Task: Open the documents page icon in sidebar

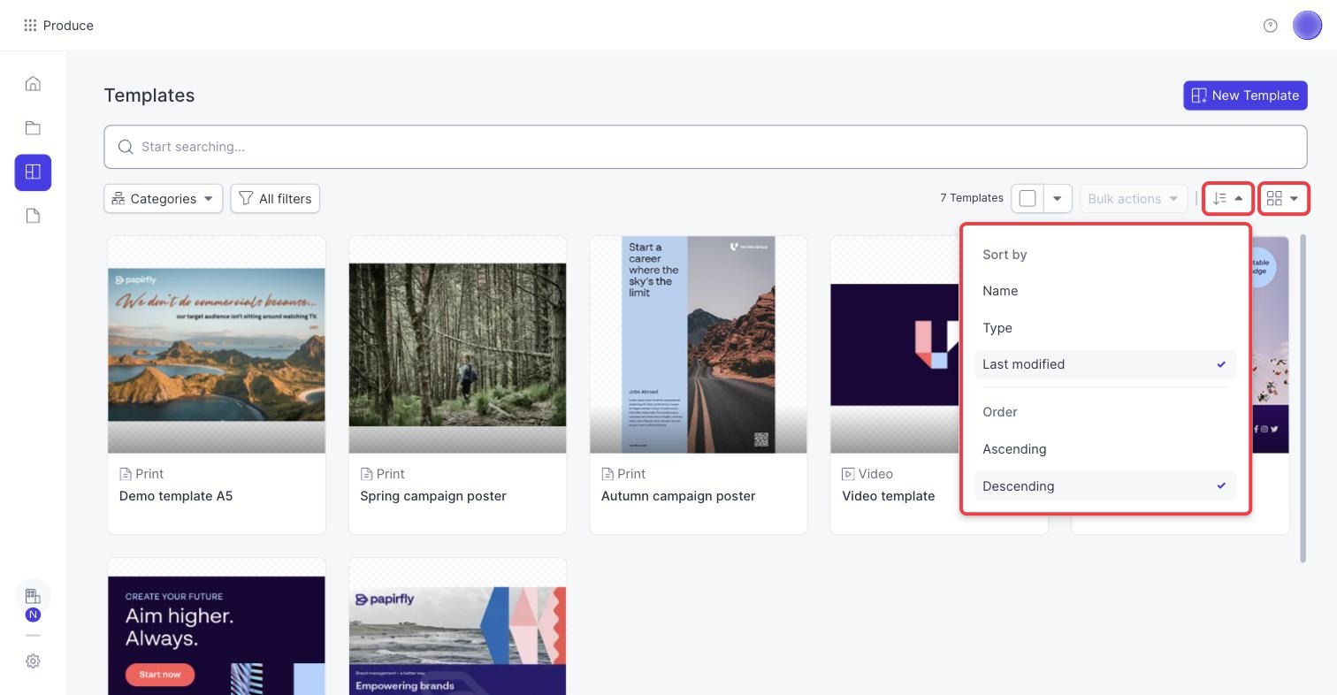Action: coord(33,217)
